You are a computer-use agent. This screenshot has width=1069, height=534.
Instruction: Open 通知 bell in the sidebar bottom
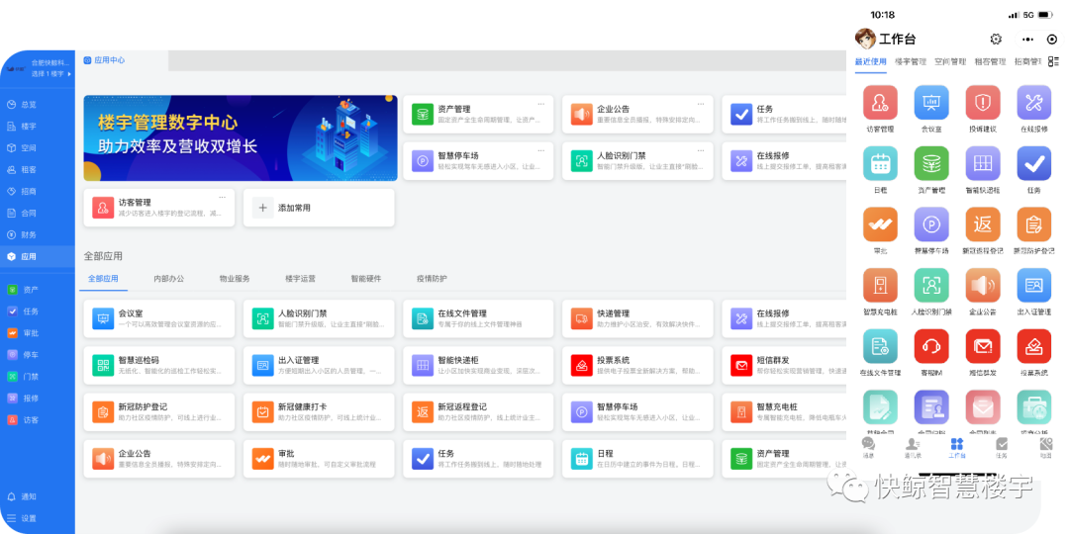[28, 496]
